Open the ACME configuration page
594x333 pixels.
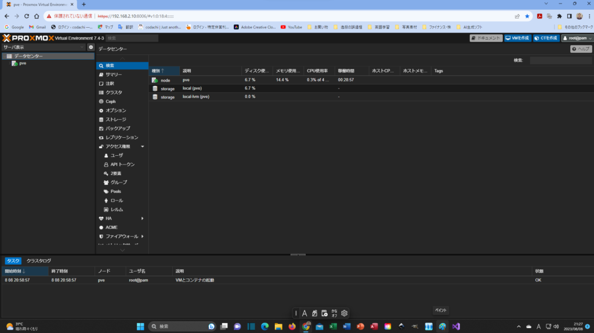pyautogui.click(x=111, y=228)
